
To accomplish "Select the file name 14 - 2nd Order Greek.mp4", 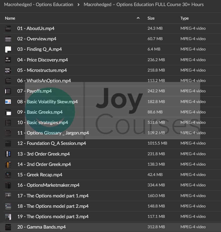I will click(44, 164).
